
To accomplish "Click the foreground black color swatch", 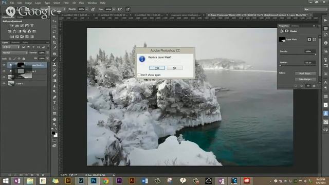I will point(53,133).
